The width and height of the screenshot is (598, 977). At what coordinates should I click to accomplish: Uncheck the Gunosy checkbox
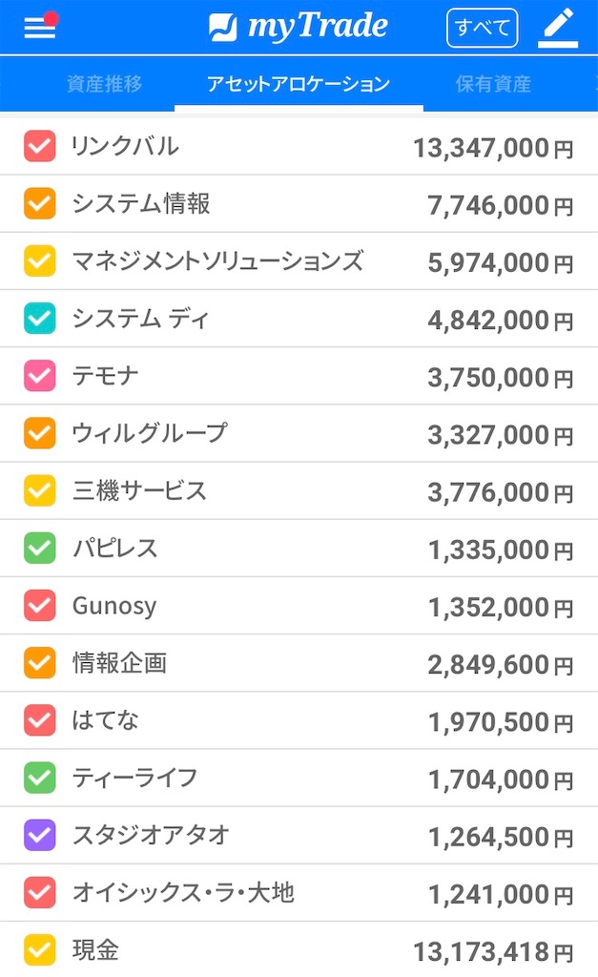coord(40,606)
